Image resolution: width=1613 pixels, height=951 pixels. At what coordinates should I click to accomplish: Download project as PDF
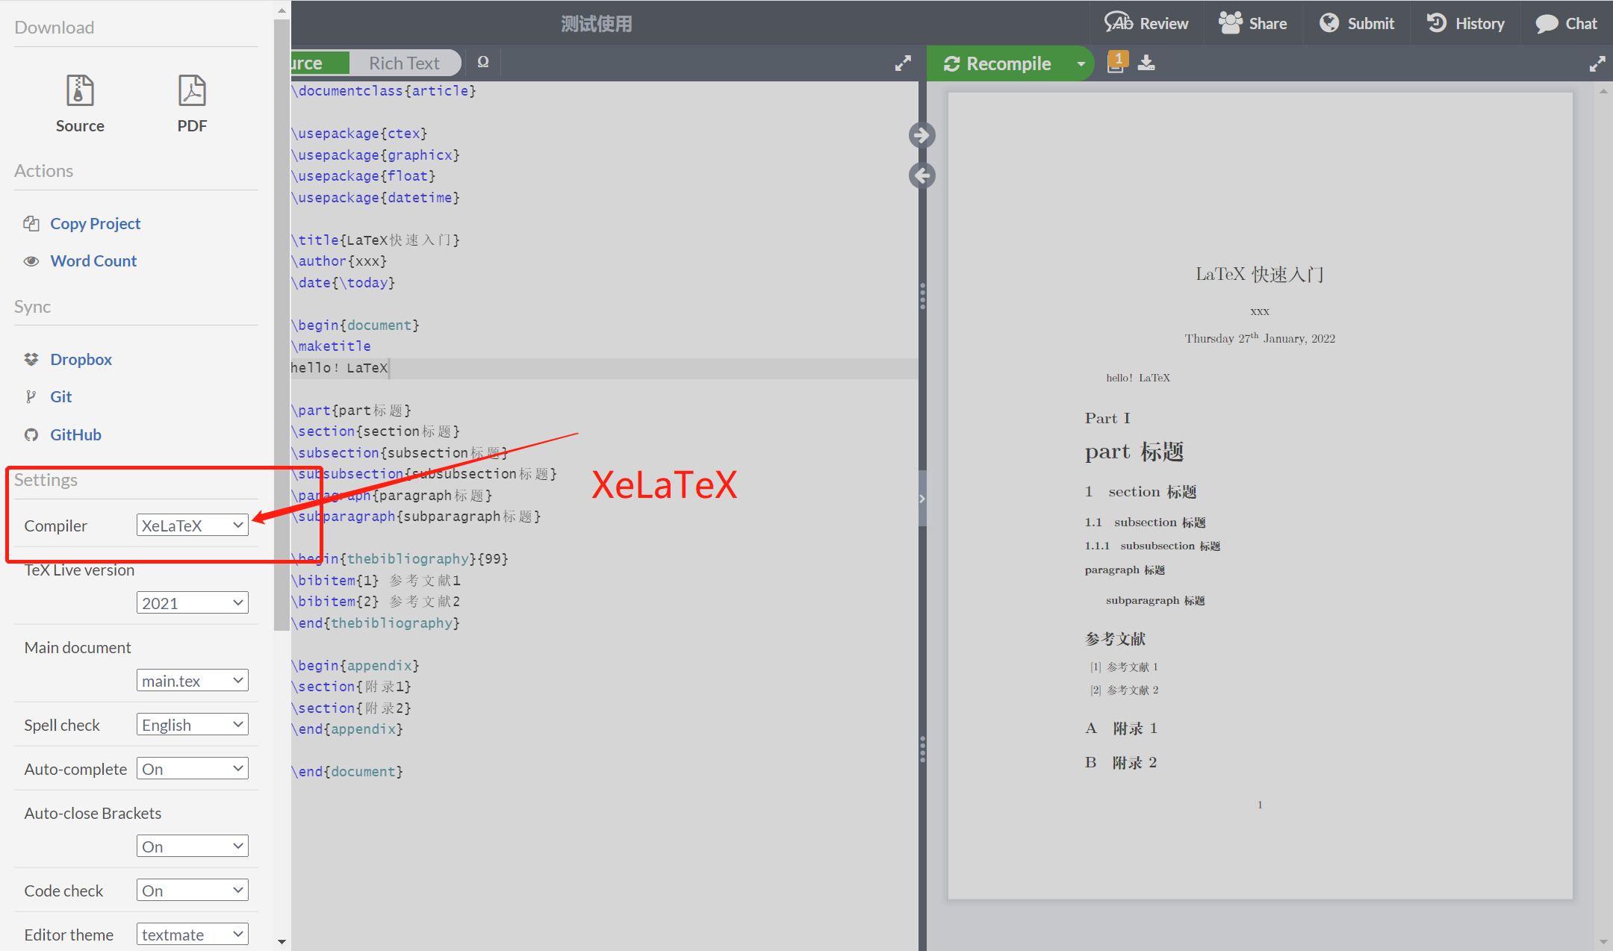pos(192,101)
